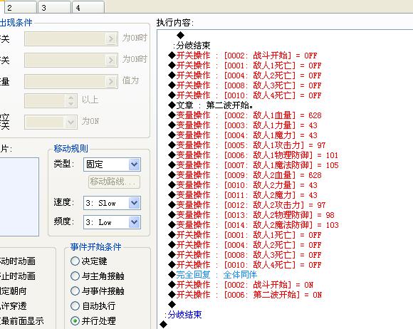Click the second switch condition arrow button
Image resolution: width=413 pixels, height=329 pixels.
click(x=111, y=60)
